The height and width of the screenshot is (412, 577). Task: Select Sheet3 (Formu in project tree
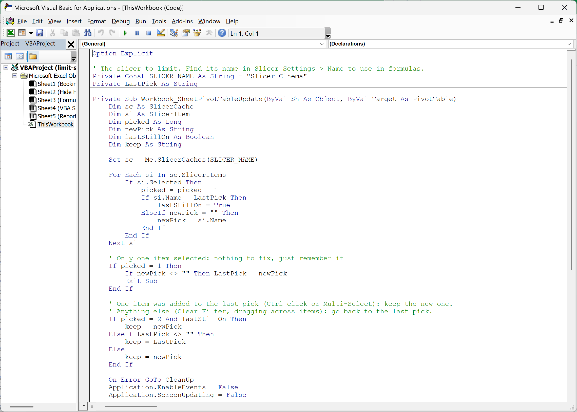coord(52,100)
